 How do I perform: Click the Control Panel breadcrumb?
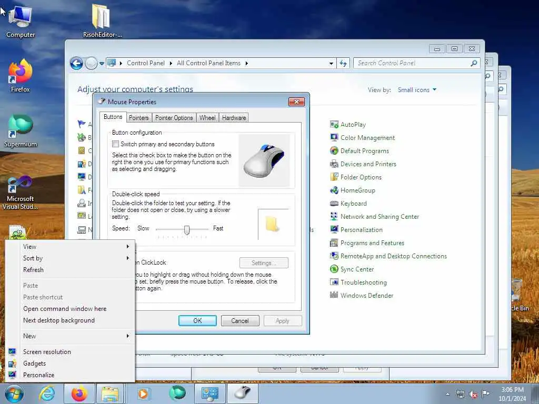146,63
